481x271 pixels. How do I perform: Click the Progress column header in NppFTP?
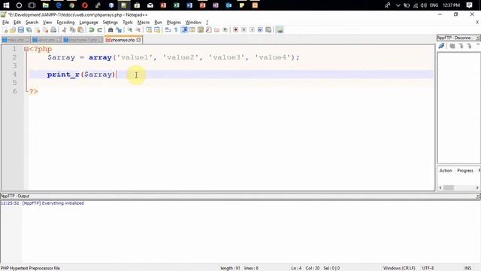tap(465, 171)
